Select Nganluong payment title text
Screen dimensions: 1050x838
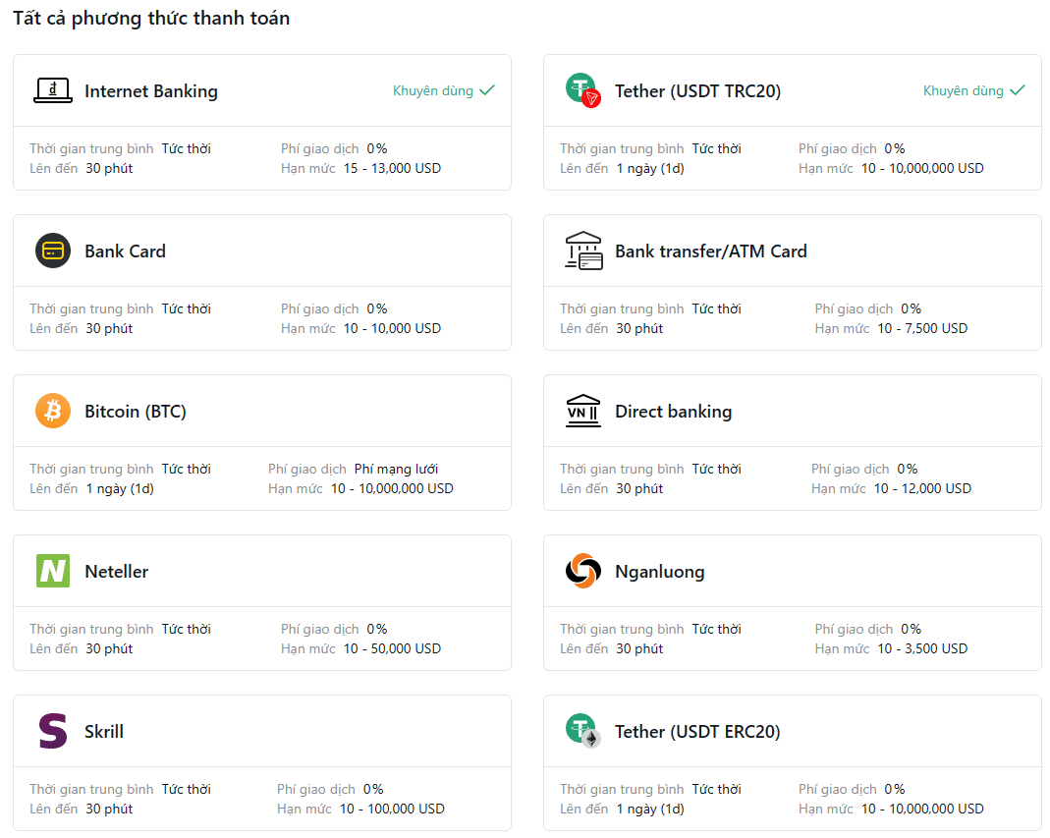pos(659,572)
